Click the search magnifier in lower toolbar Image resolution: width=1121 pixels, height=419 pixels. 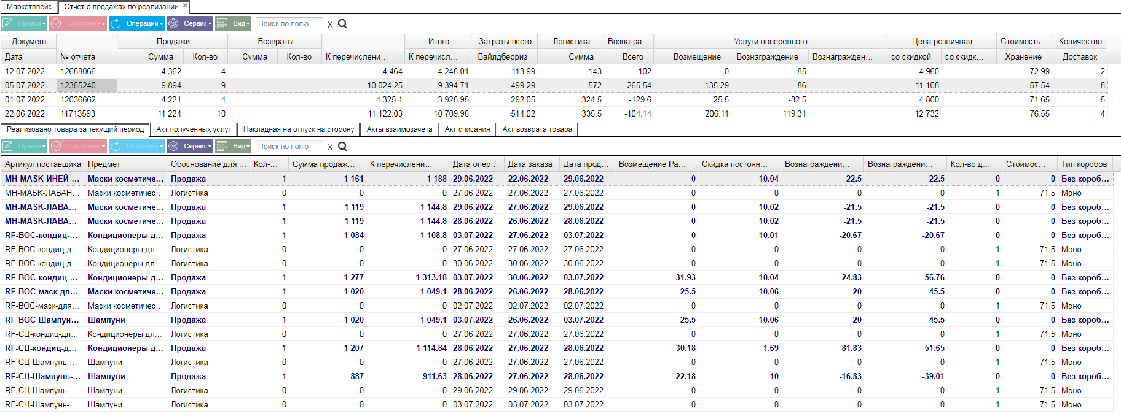343,147
